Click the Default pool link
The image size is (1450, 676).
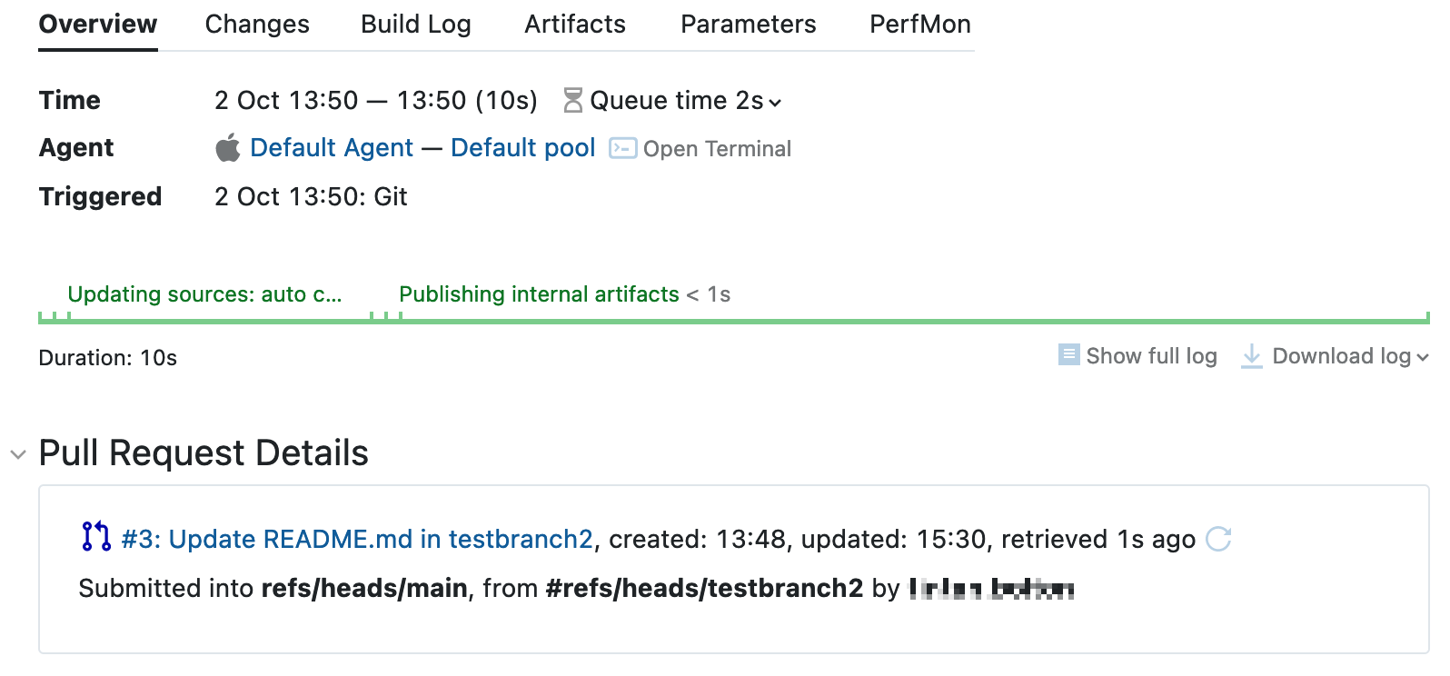coord(522,147)
